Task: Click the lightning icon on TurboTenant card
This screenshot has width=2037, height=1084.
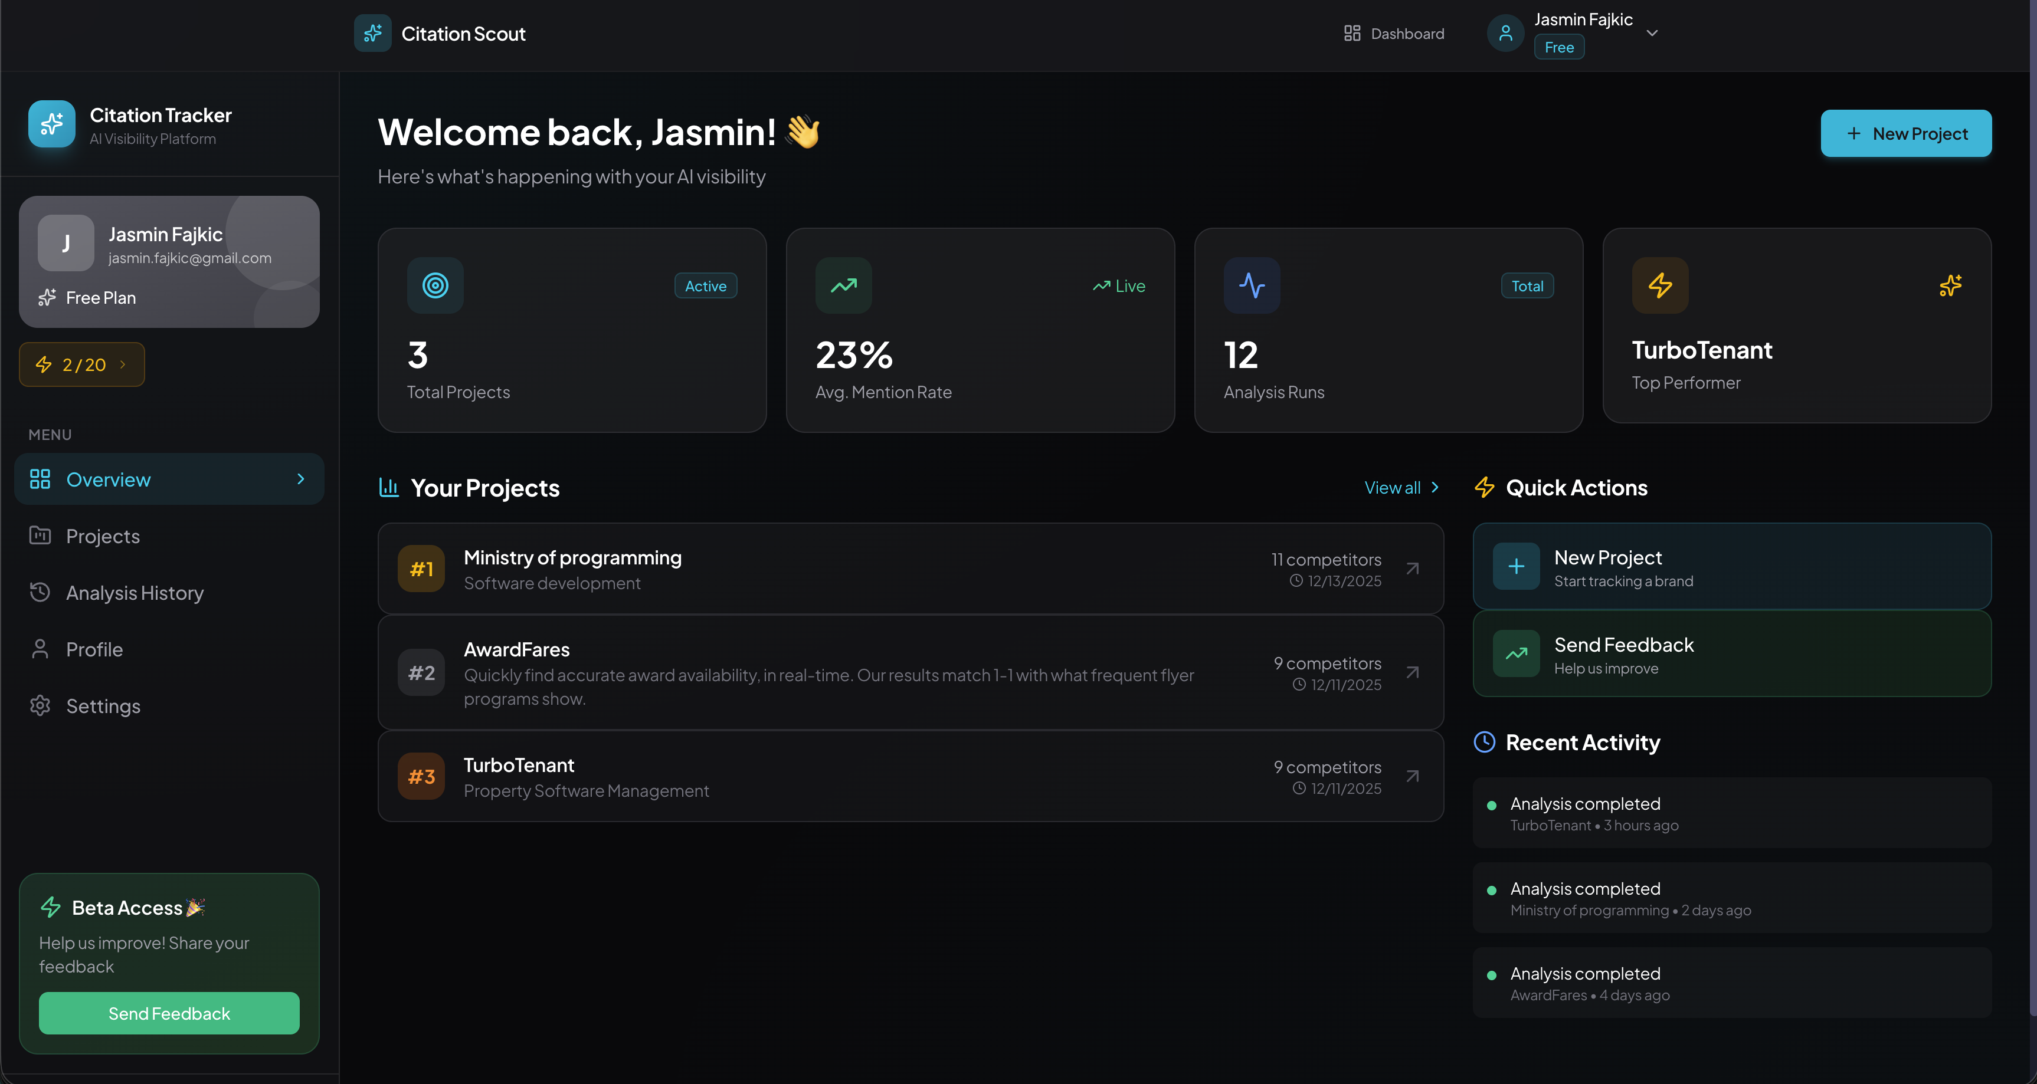Action: pos(1660,285)
